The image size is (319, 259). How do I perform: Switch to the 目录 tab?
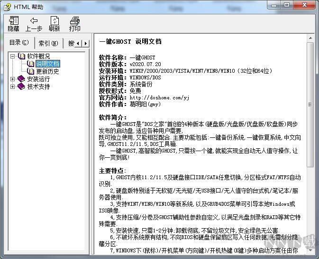click(19, 43)
